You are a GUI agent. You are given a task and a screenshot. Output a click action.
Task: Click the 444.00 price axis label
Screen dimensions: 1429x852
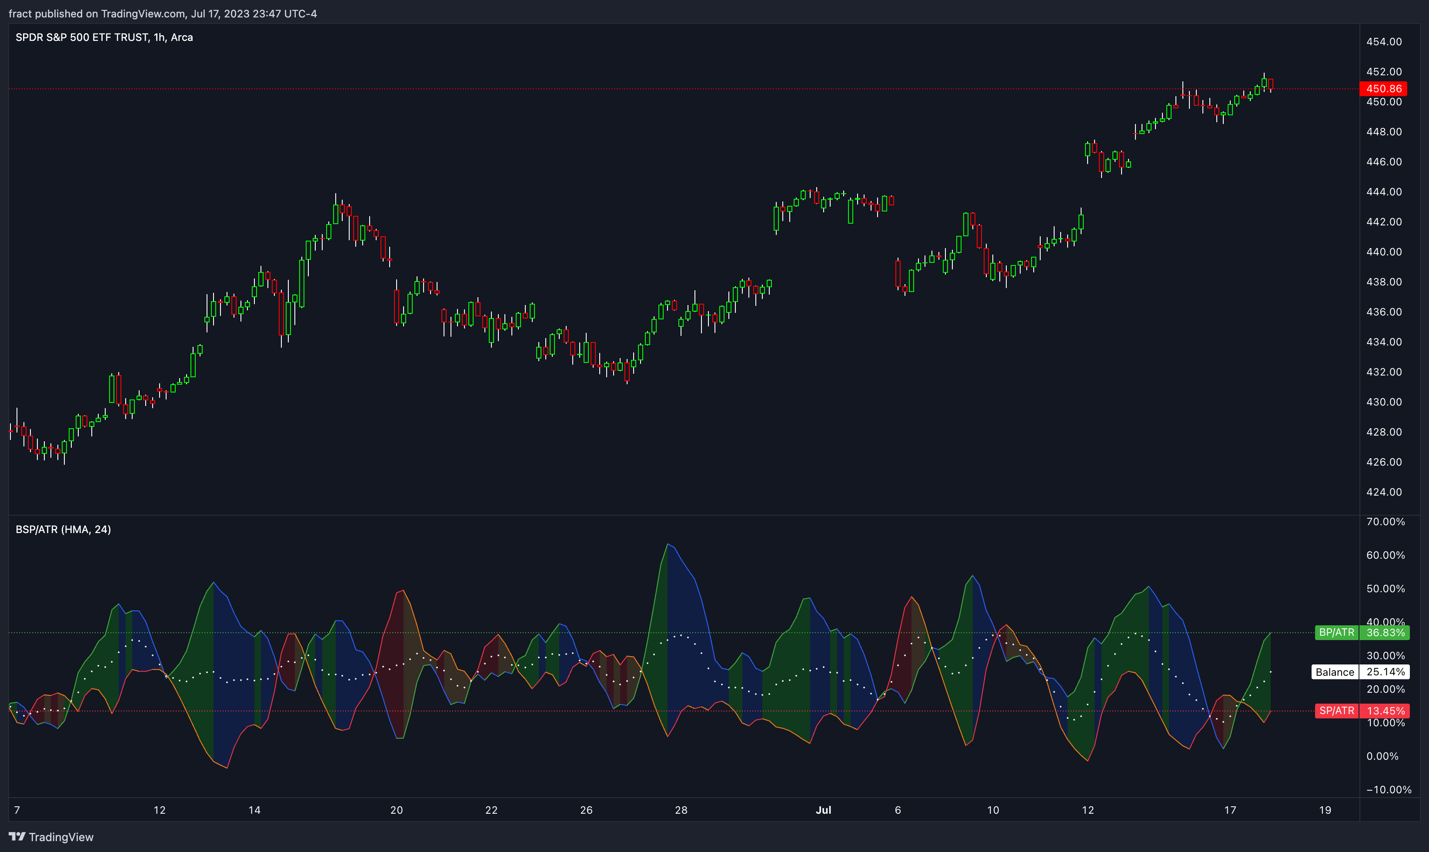tap(1384, 192)
